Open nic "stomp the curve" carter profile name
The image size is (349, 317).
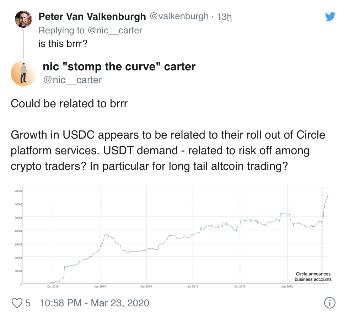(119, 66)
